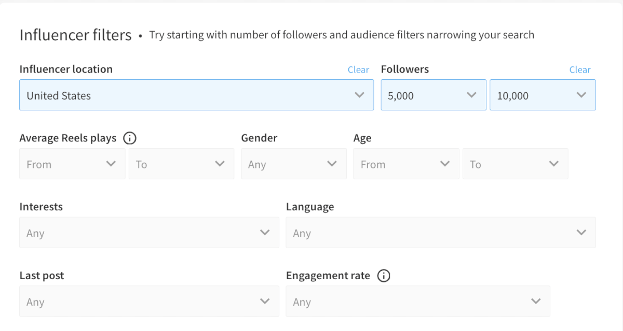Open the maximum Followers dropdown showing 10,000
The height and width of the screenshot is (331, 623).
coord(543,95)
